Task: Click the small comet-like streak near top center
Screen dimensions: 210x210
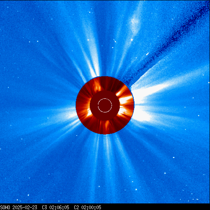Action: [114, 41]
